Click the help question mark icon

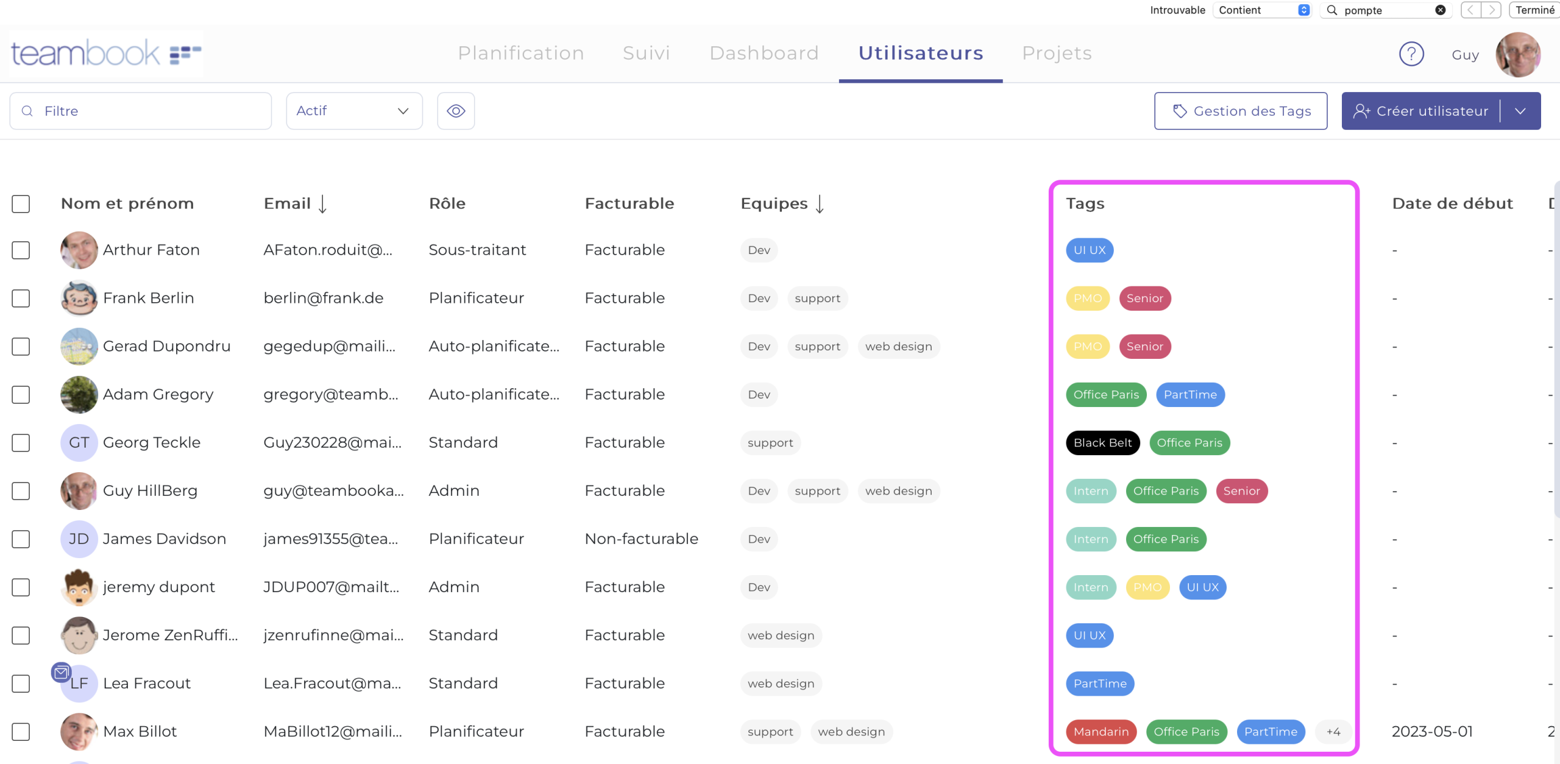click(1411, 54)
